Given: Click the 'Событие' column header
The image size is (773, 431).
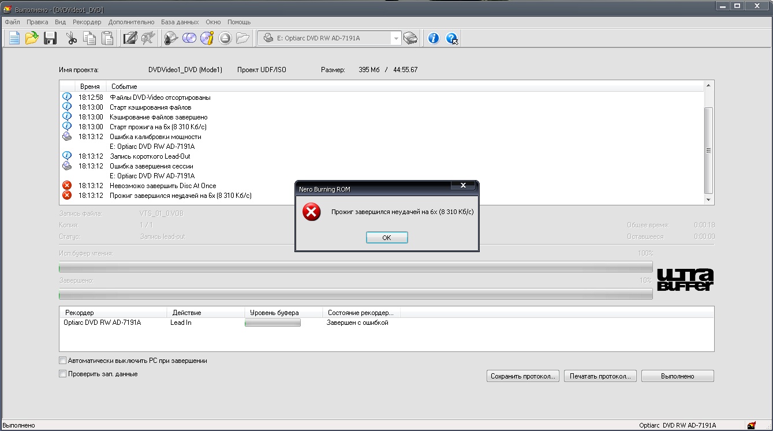Looking at the screenshot, I should pos(405,87).
